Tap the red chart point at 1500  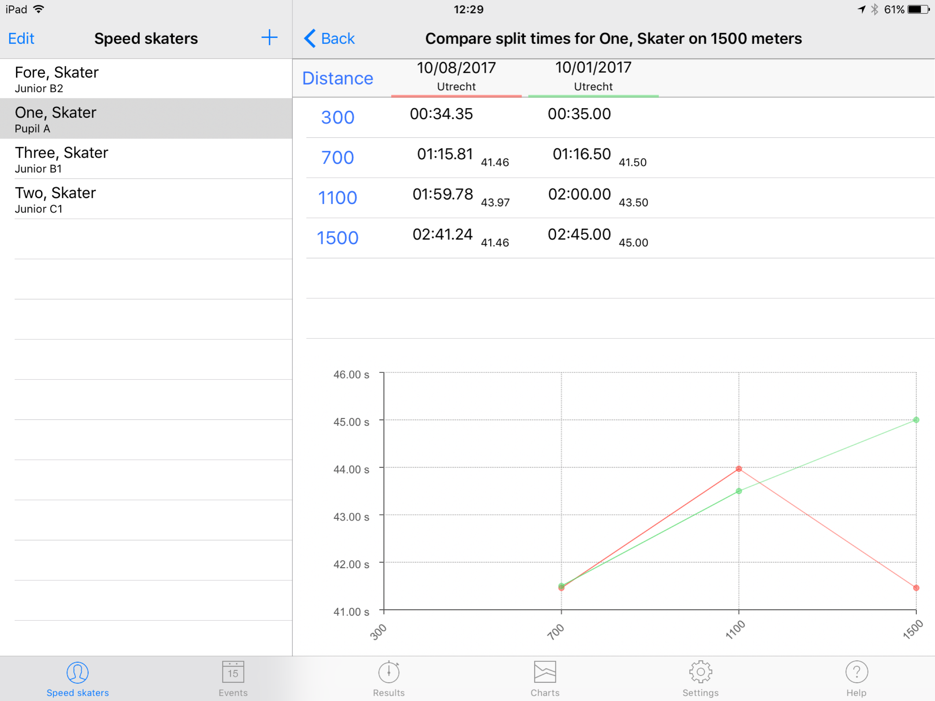(916, 588)
